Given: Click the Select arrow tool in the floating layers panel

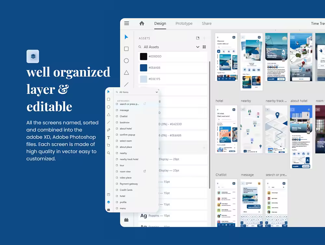Looking at the screenshot, I should coord(109,92).
